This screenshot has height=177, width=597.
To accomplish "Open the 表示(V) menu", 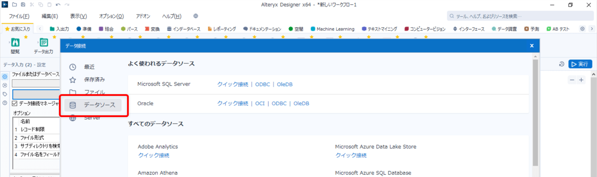I will (x=79, y=16).
